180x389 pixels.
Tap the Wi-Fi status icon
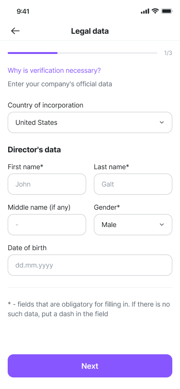click(155, 11)
